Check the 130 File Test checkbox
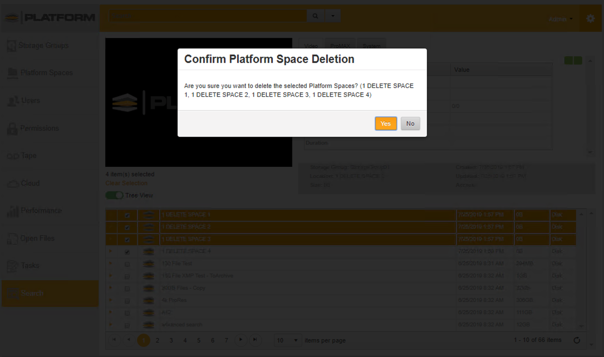The image size is (604, 357). [x=127, y=265]
